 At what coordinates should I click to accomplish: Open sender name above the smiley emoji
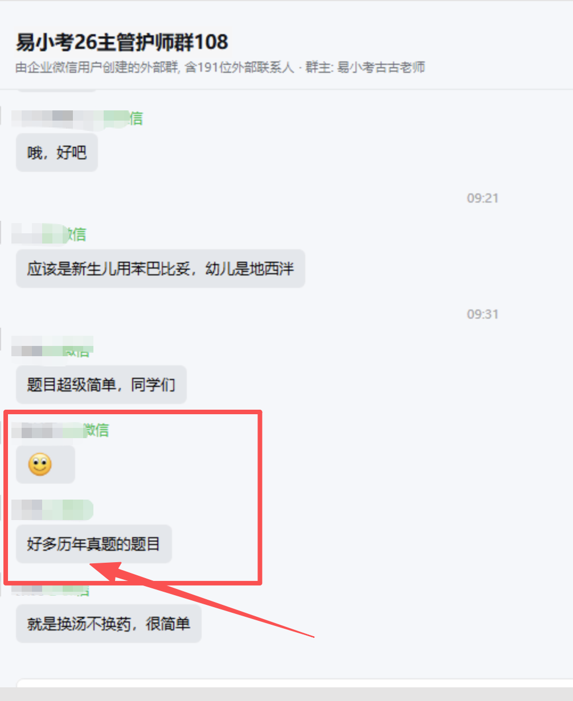[x=60, y=430]
